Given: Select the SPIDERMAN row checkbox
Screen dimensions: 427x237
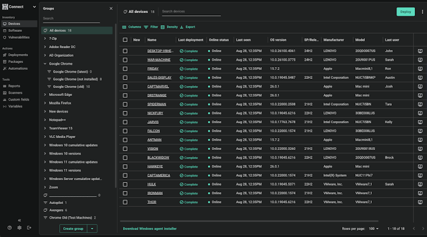Looking at the screenshot, I should coord(125,104).
